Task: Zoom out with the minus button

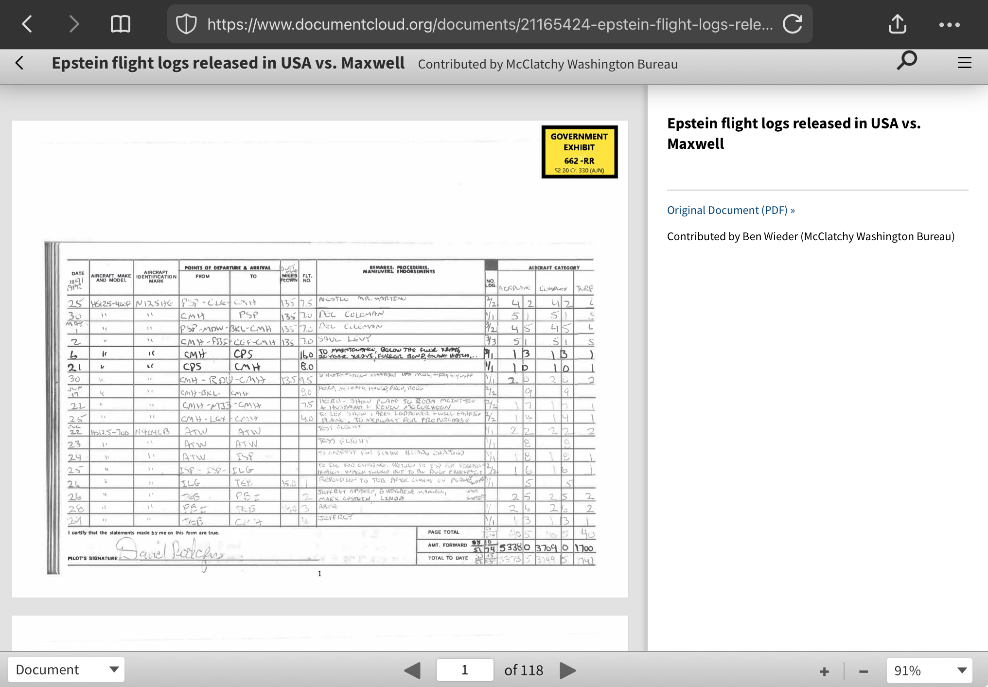Action: coord(864,671)
